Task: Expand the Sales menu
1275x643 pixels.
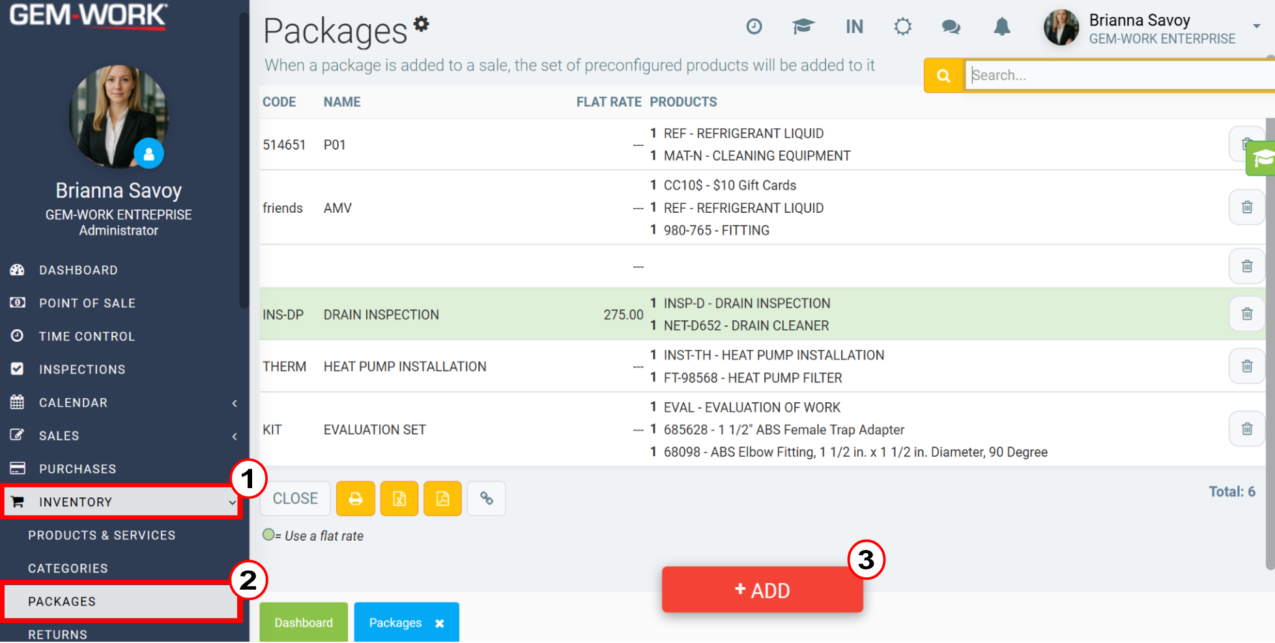Action: [x=124, y=436]
